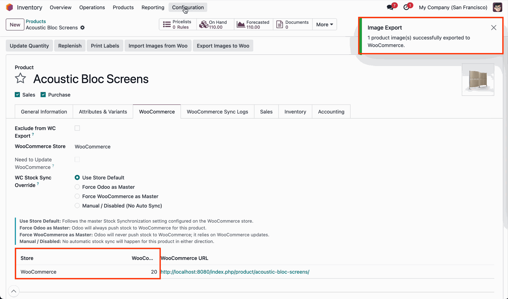Click the Update Quantity button
Image resolution: width=508 pixels, height=299 pixels.
coord(29,46)
